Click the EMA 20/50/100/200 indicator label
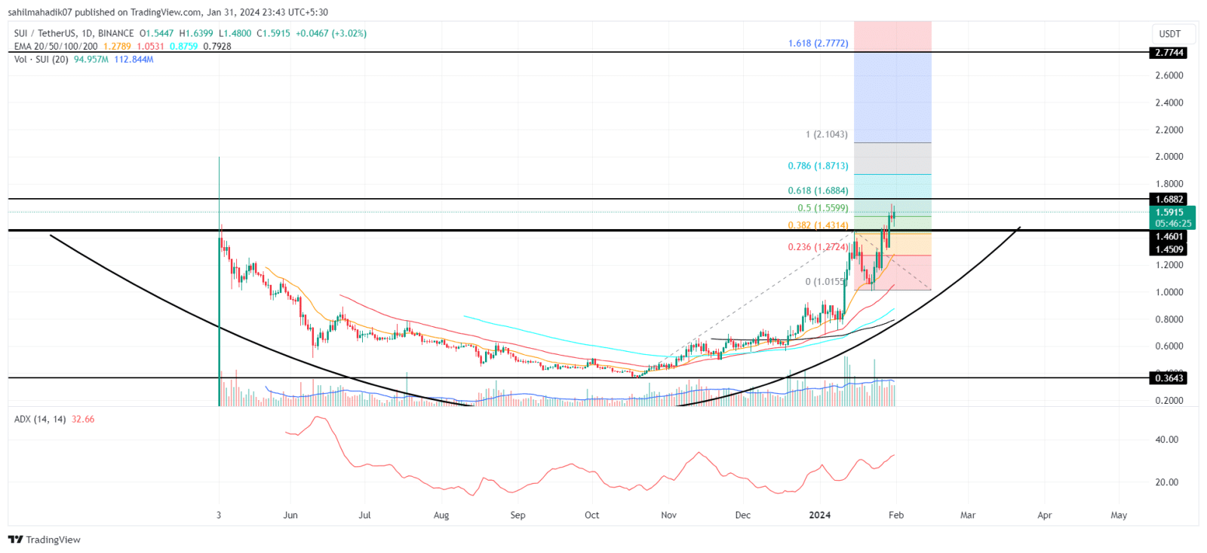Image resolution: width=1207 pixels, height=553 pixels. (x=56, y=46)
